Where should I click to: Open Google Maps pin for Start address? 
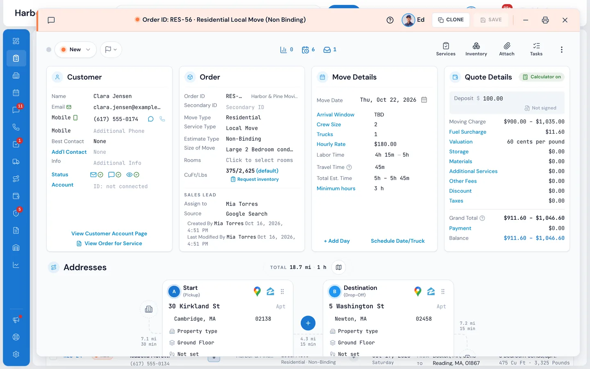click(257, 292)
